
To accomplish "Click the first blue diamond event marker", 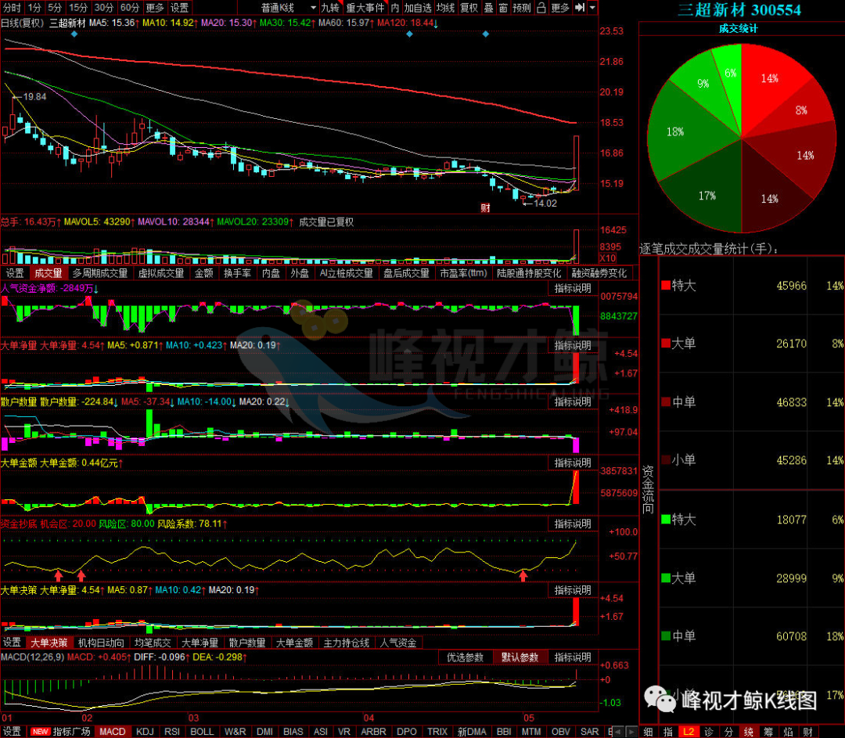I will pos(74,34).
